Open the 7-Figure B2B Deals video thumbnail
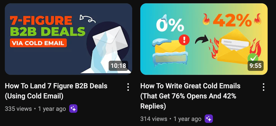Screen dimensions: 276x126 click(68, 39)
